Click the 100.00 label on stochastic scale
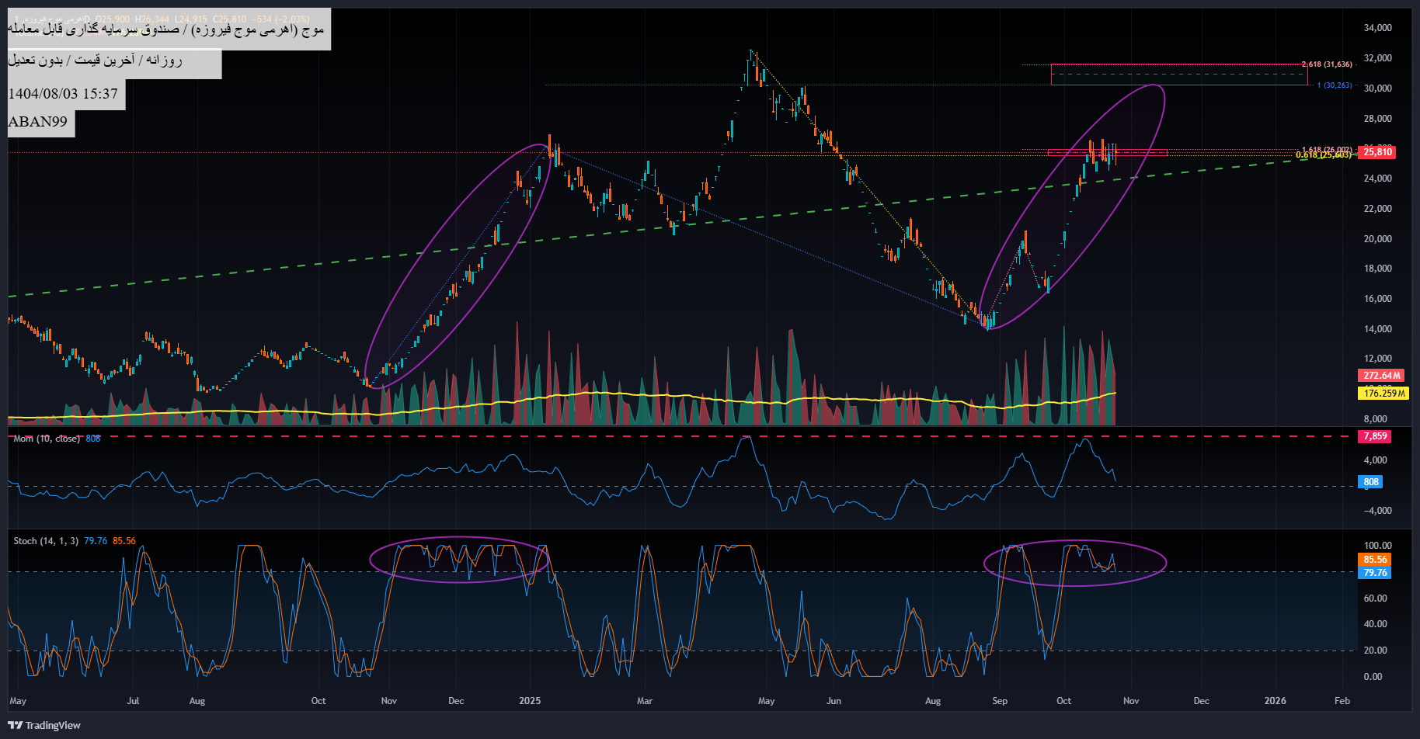Image resolution: width=1420 pixels, height=739 pixels. 1377,546
